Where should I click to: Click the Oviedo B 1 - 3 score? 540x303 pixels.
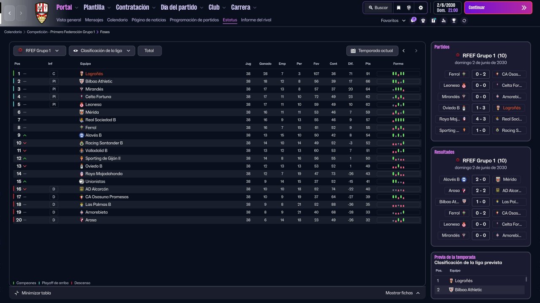point(481,108)
